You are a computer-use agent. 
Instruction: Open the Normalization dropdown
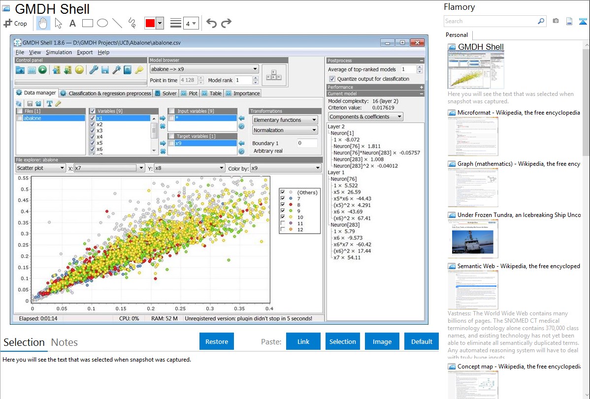click(x=285, y=130)
